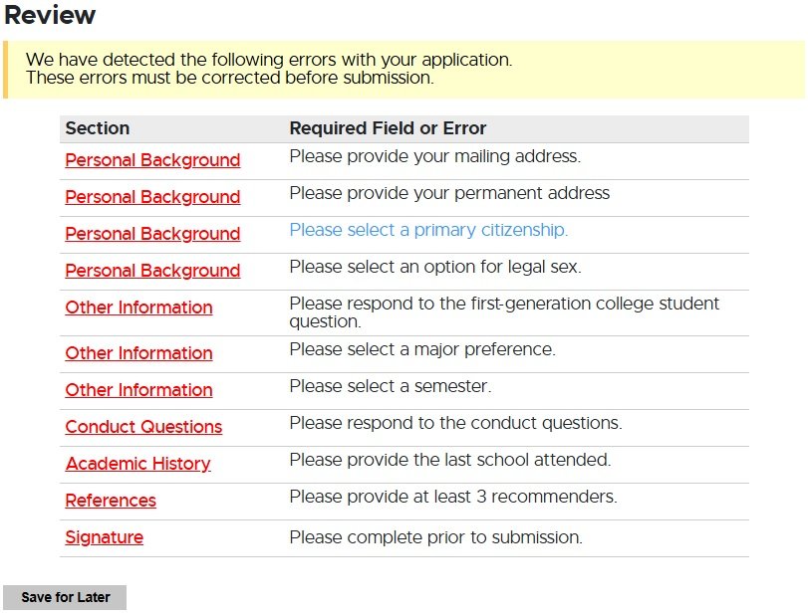Screen dimensions: 808x616
Task: Open References to add recommenders
Action: point(110,501)
